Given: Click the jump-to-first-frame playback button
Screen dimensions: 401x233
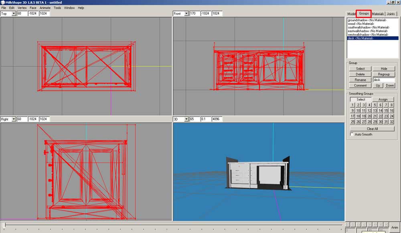Looking at the screenshot, I should tap(348, 224).
